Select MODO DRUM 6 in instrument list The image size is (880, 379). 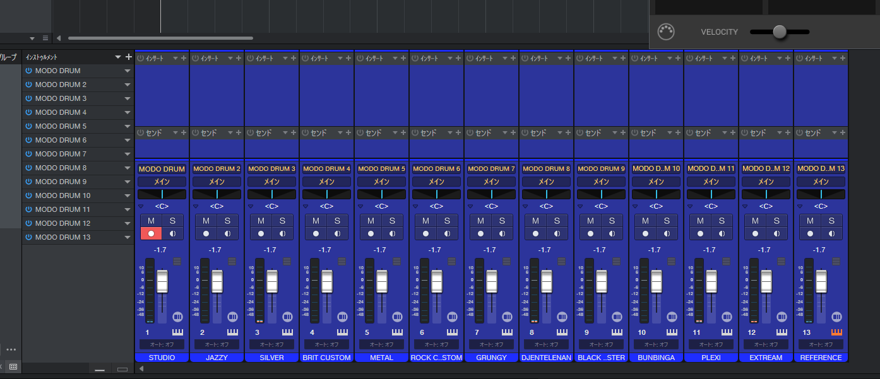(x=78, y=140)
